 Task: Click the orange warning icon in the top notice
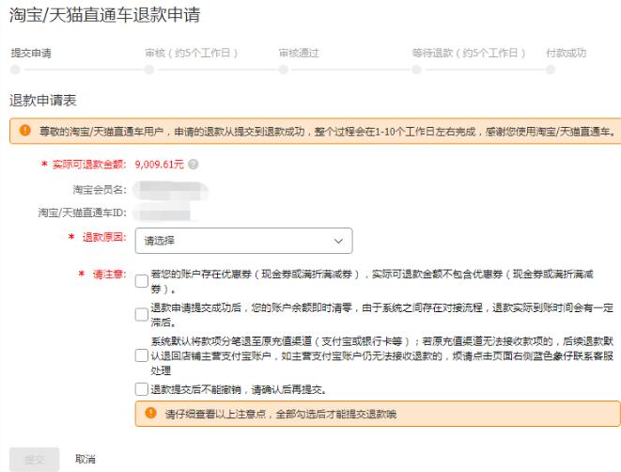[23, 131]
